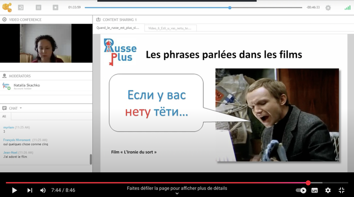Mute the YouTube player volume

(42, 190)
